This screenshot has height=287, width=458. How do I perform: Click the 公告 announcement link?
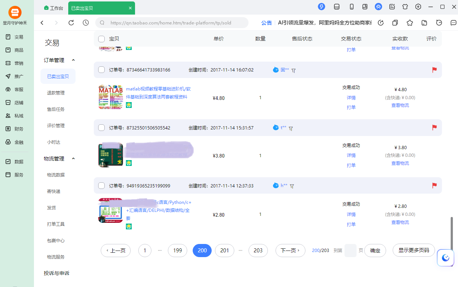[266, 23]
